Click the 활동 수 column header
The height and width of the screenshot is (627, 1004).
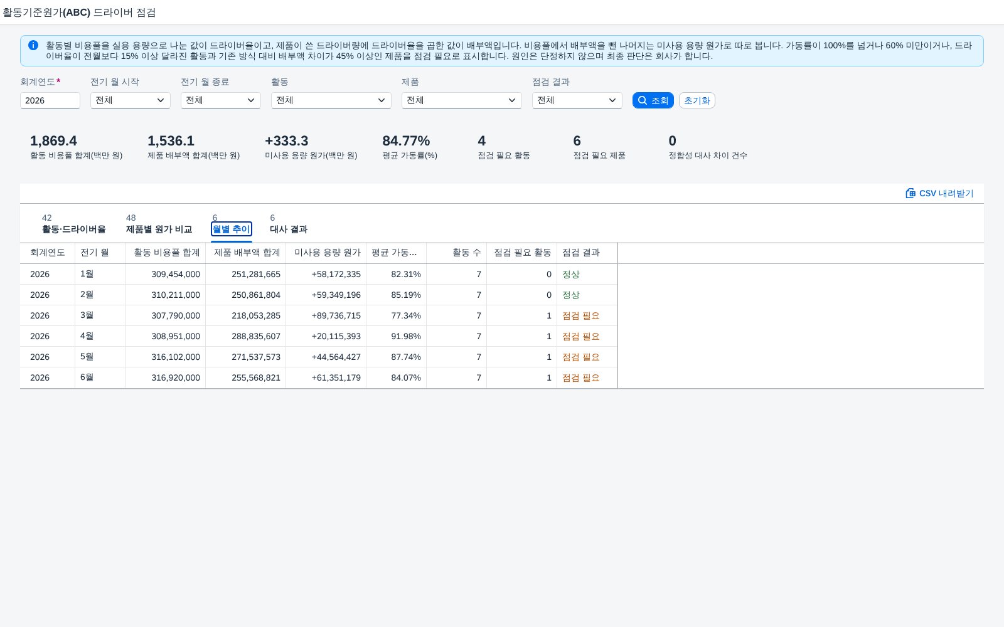[457, 253]
